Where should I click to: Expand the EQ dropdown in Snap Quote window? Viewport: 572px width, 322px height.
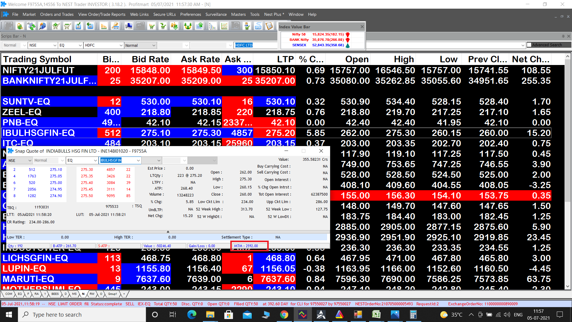[95, 160]
